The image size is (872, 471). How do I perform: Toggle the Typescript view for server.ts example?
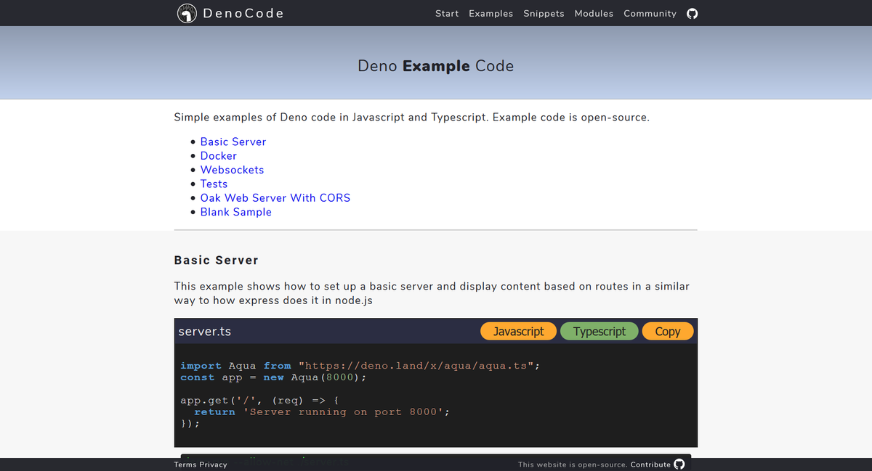coord(599,331)
